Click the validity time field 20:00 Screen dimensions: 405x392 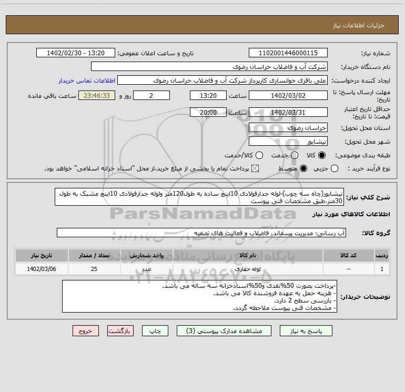(208, 113)
